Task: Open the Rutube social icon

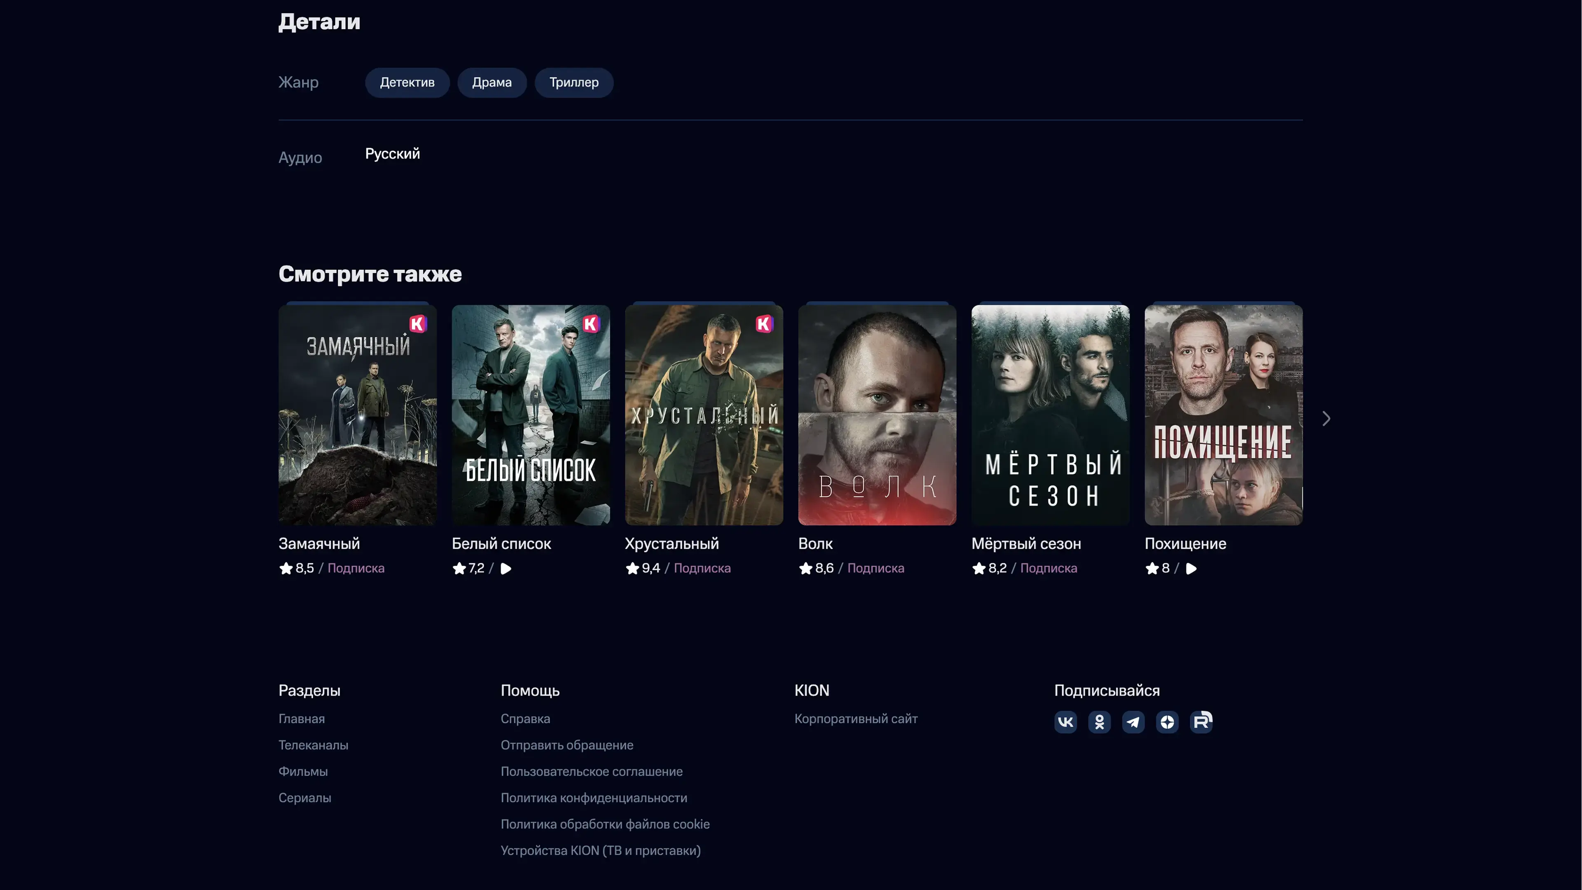Action: 1201,721
